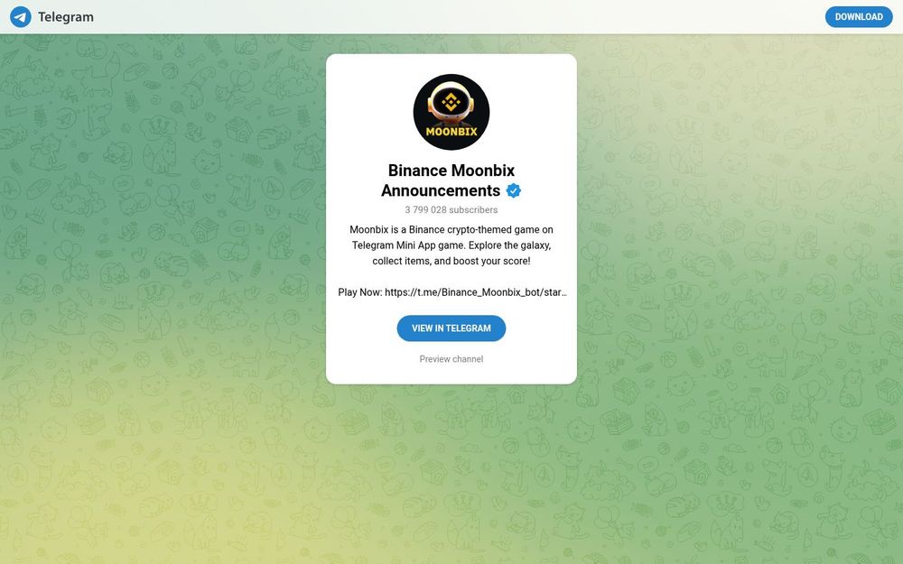Click the Telegram paper plane logo
Image resolution: width=903 pixels, height=564 pixels.
[21, 16]
